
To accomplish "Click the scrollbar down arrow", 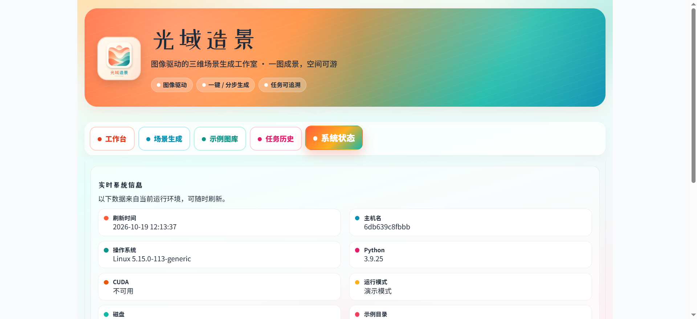I will 693,315.
